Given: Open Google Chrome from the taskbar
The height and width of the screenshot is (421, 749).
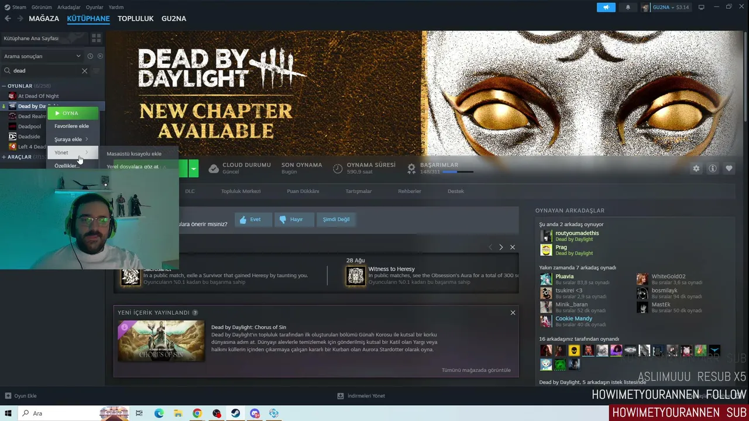Looking at the screenshot, I should [x=197, y=413].
